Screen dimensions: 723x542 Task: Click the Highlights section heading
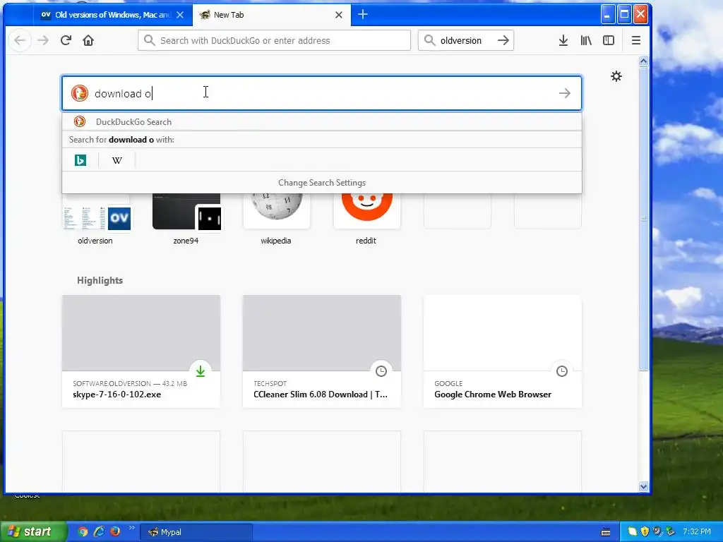(x=100, y=280)
